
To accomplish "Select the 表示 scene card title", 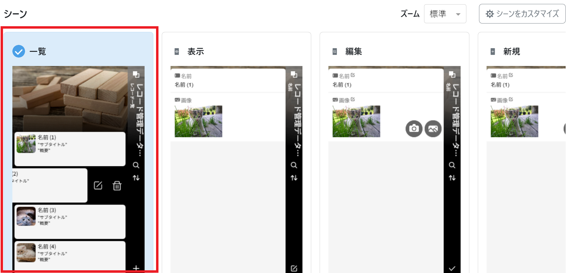I will [x=196, y=52].
